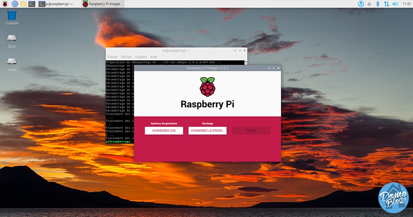Open the network arrows tray icon
This screenshot has height=217, width=413.
point(386,4)
